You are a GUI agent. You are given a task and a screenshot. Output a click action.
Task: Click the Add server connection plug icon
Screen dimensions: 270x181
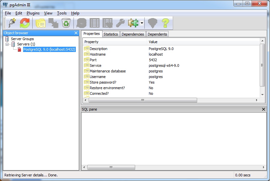click(x=12, y=23)
